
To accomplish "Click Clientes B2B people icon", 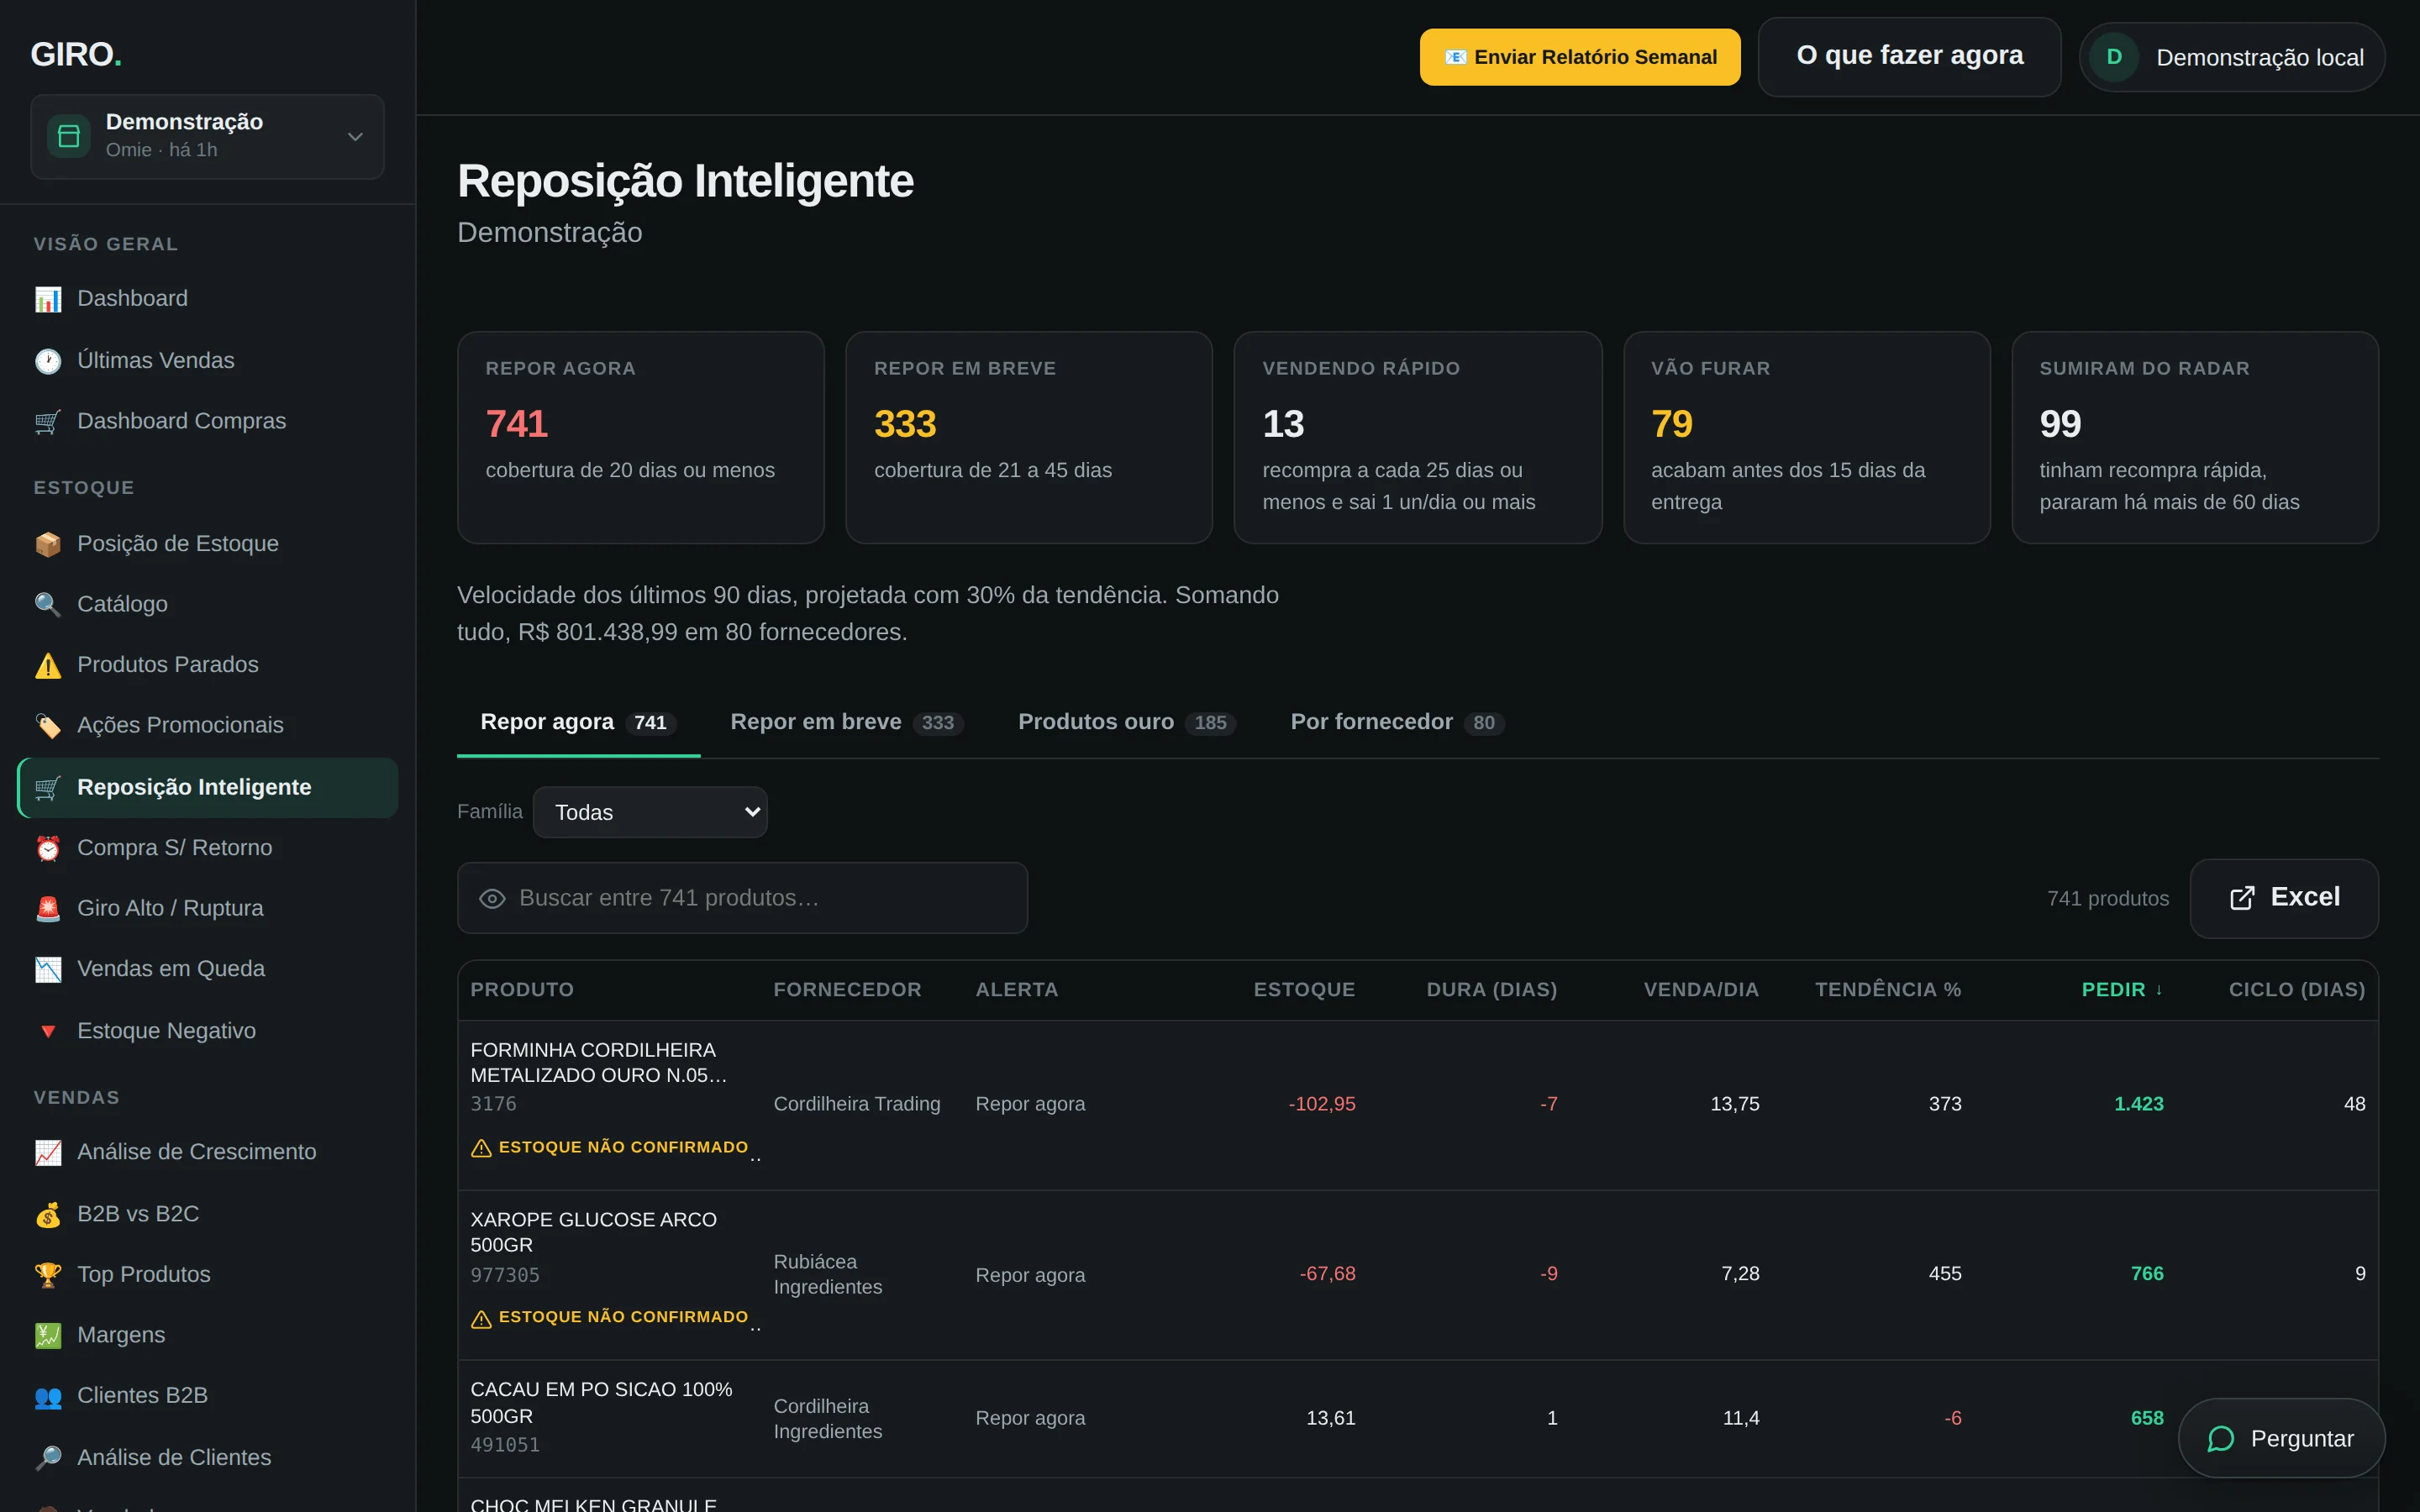I will (48, 1396).
